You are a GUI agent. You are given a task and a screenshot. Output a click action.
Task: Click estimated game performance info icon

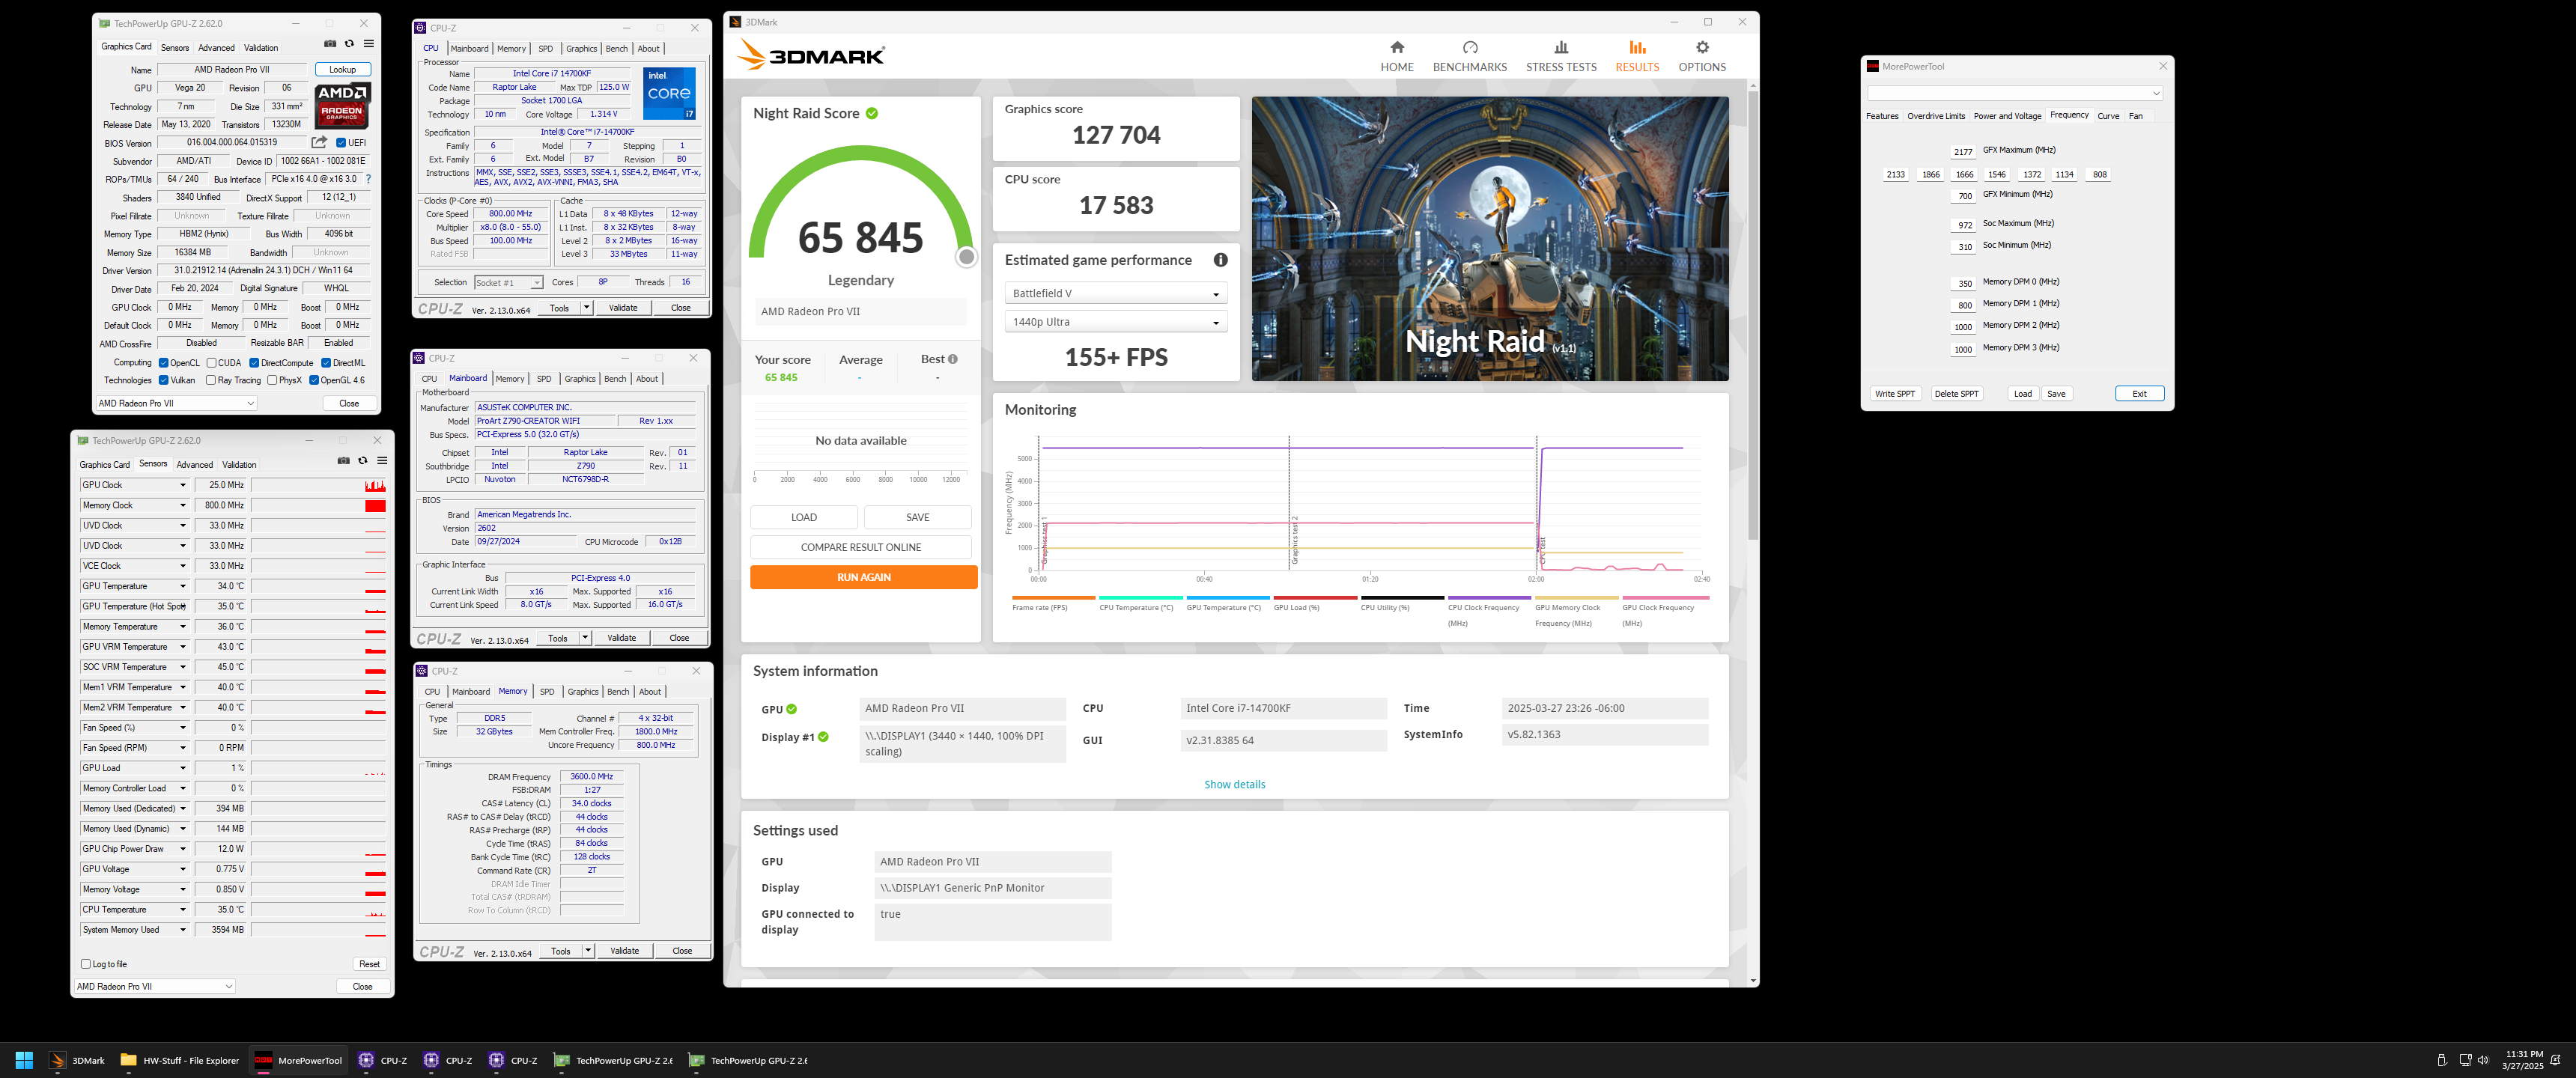1220,260
